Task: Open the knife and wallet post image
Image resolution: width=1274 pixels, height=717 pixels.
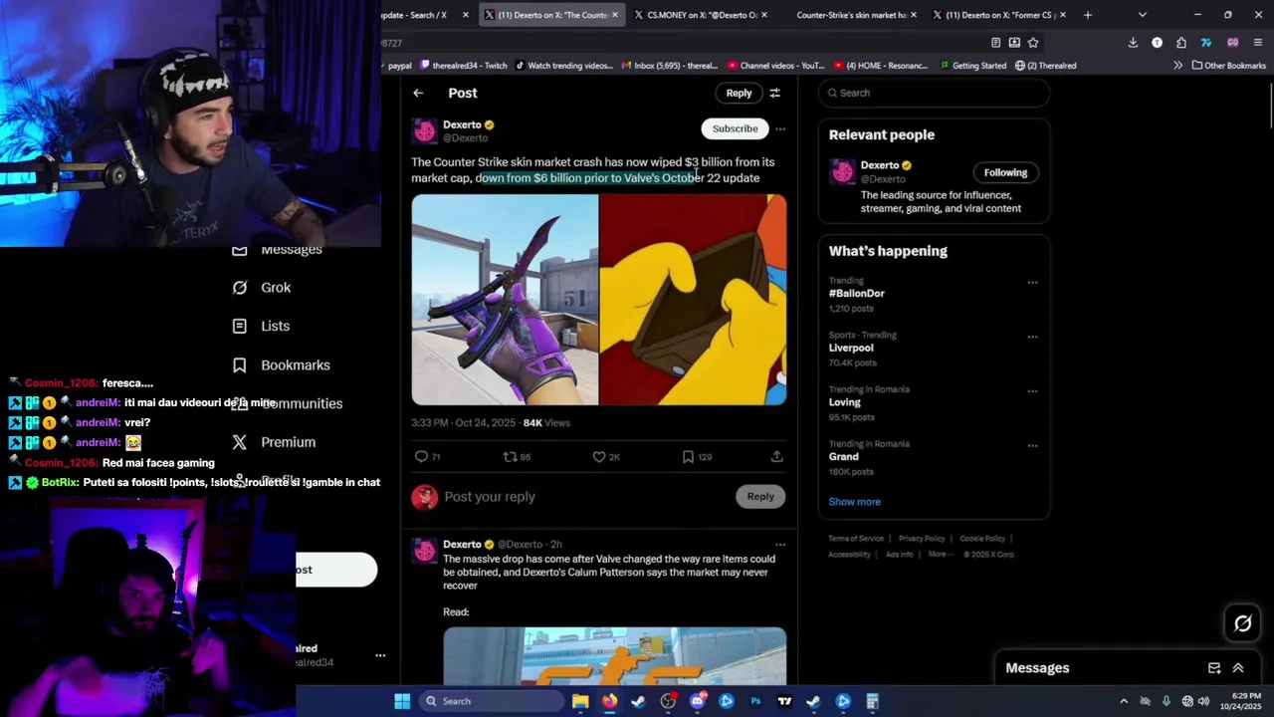Action: [599, 300]
